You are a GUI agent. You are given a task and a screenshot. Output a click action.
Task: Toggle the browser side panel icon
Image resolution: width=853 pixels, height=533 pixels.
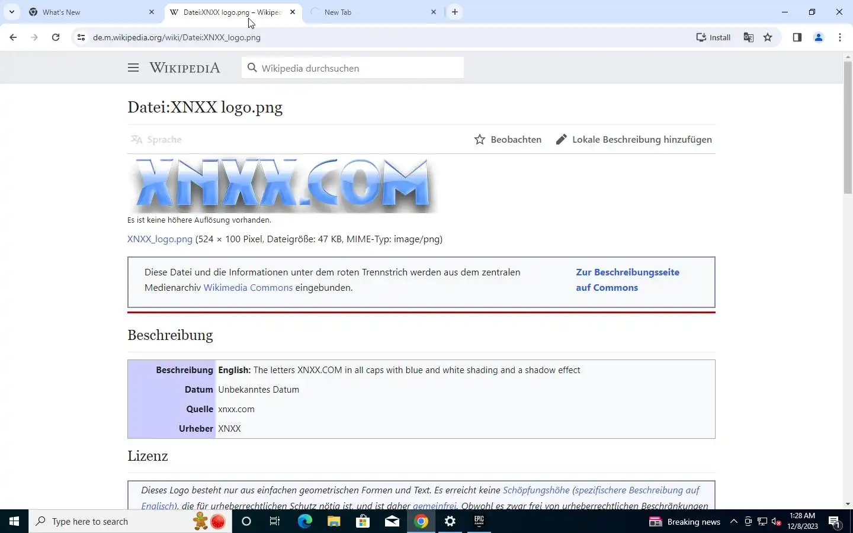tap(797, 37)
